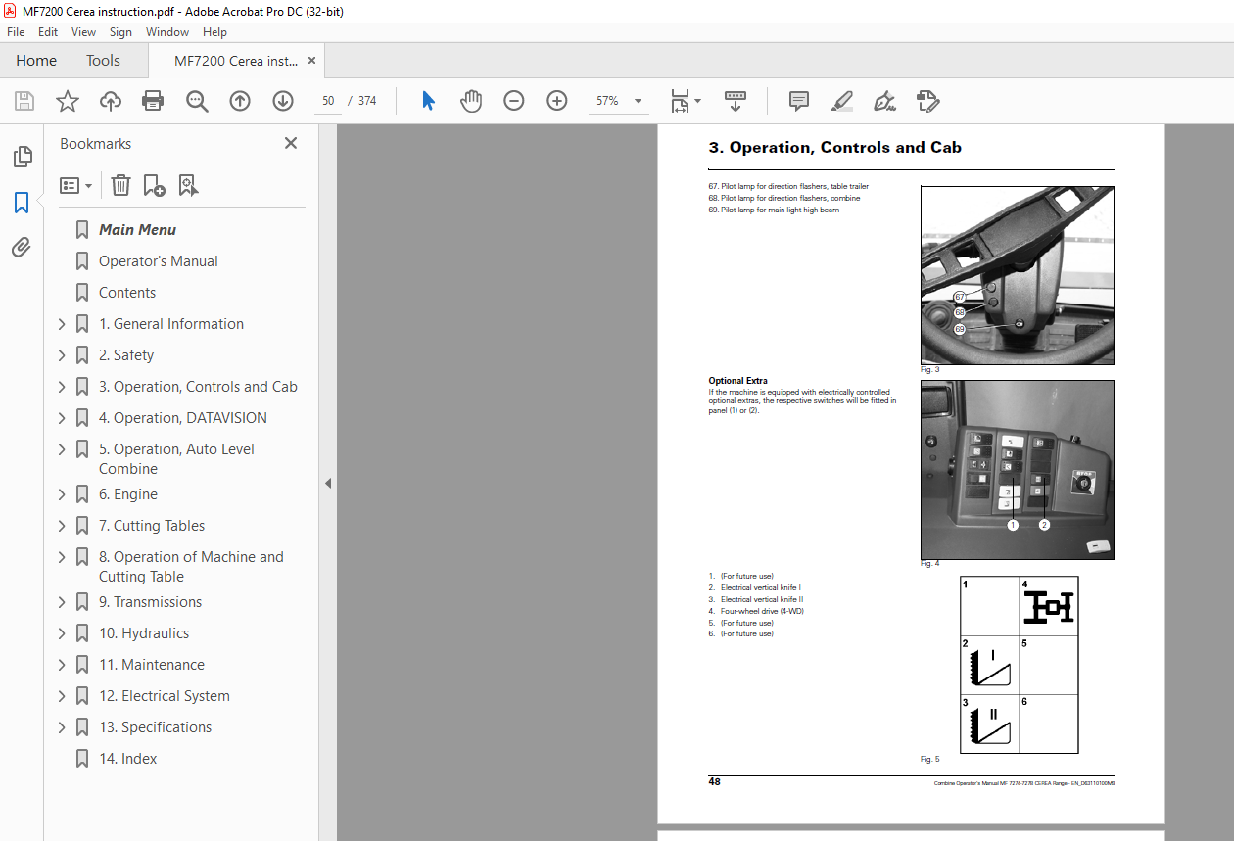This screenshot has height=841, width=1234.
Task: Jump to Main Menu bookmark
Action: click(138, 230)
